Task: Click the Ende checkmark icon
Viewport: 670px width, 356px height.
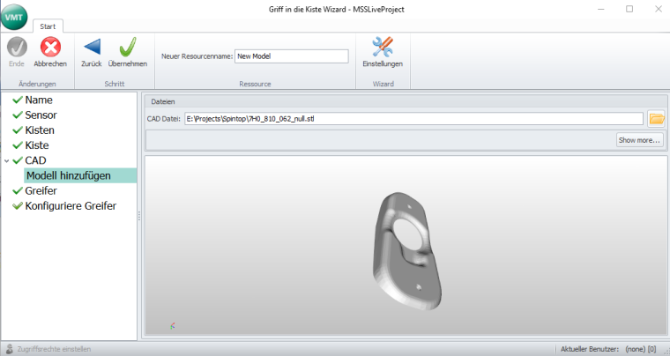Action: point(16,48)
